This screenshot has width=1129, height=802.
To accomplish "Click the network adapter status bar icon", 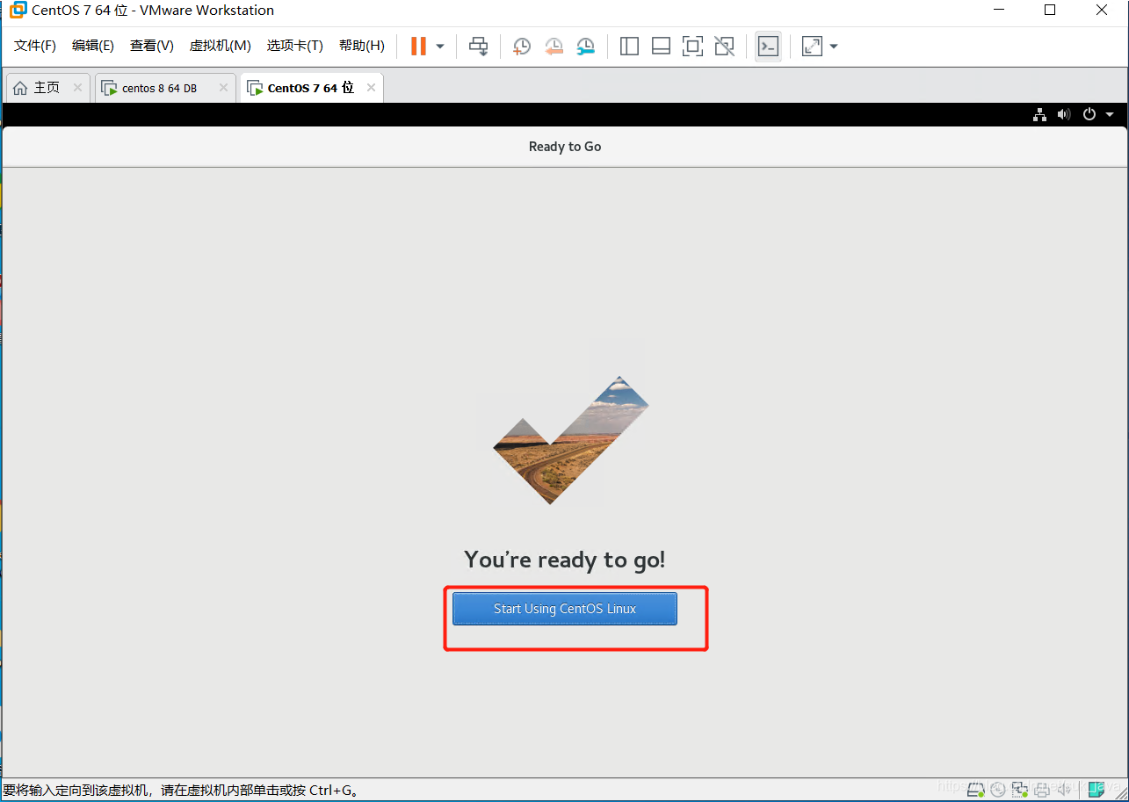I will tap(1020, 789).
